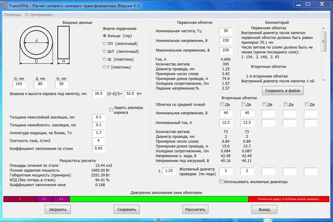Click the Trans50Hz app icon in title bar

pos(5,5)
